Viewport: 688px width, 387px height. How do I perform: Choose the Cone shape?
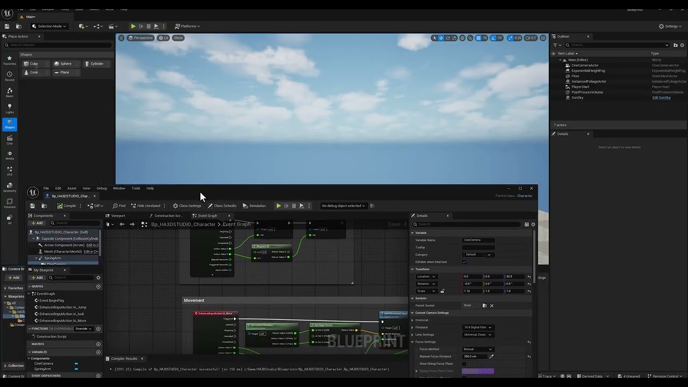pyautogui.click(x=35, y=72)
